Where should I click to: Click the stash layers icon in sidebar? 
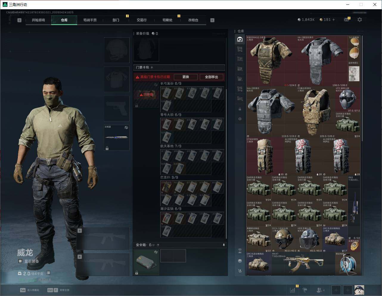coord(240,261)
